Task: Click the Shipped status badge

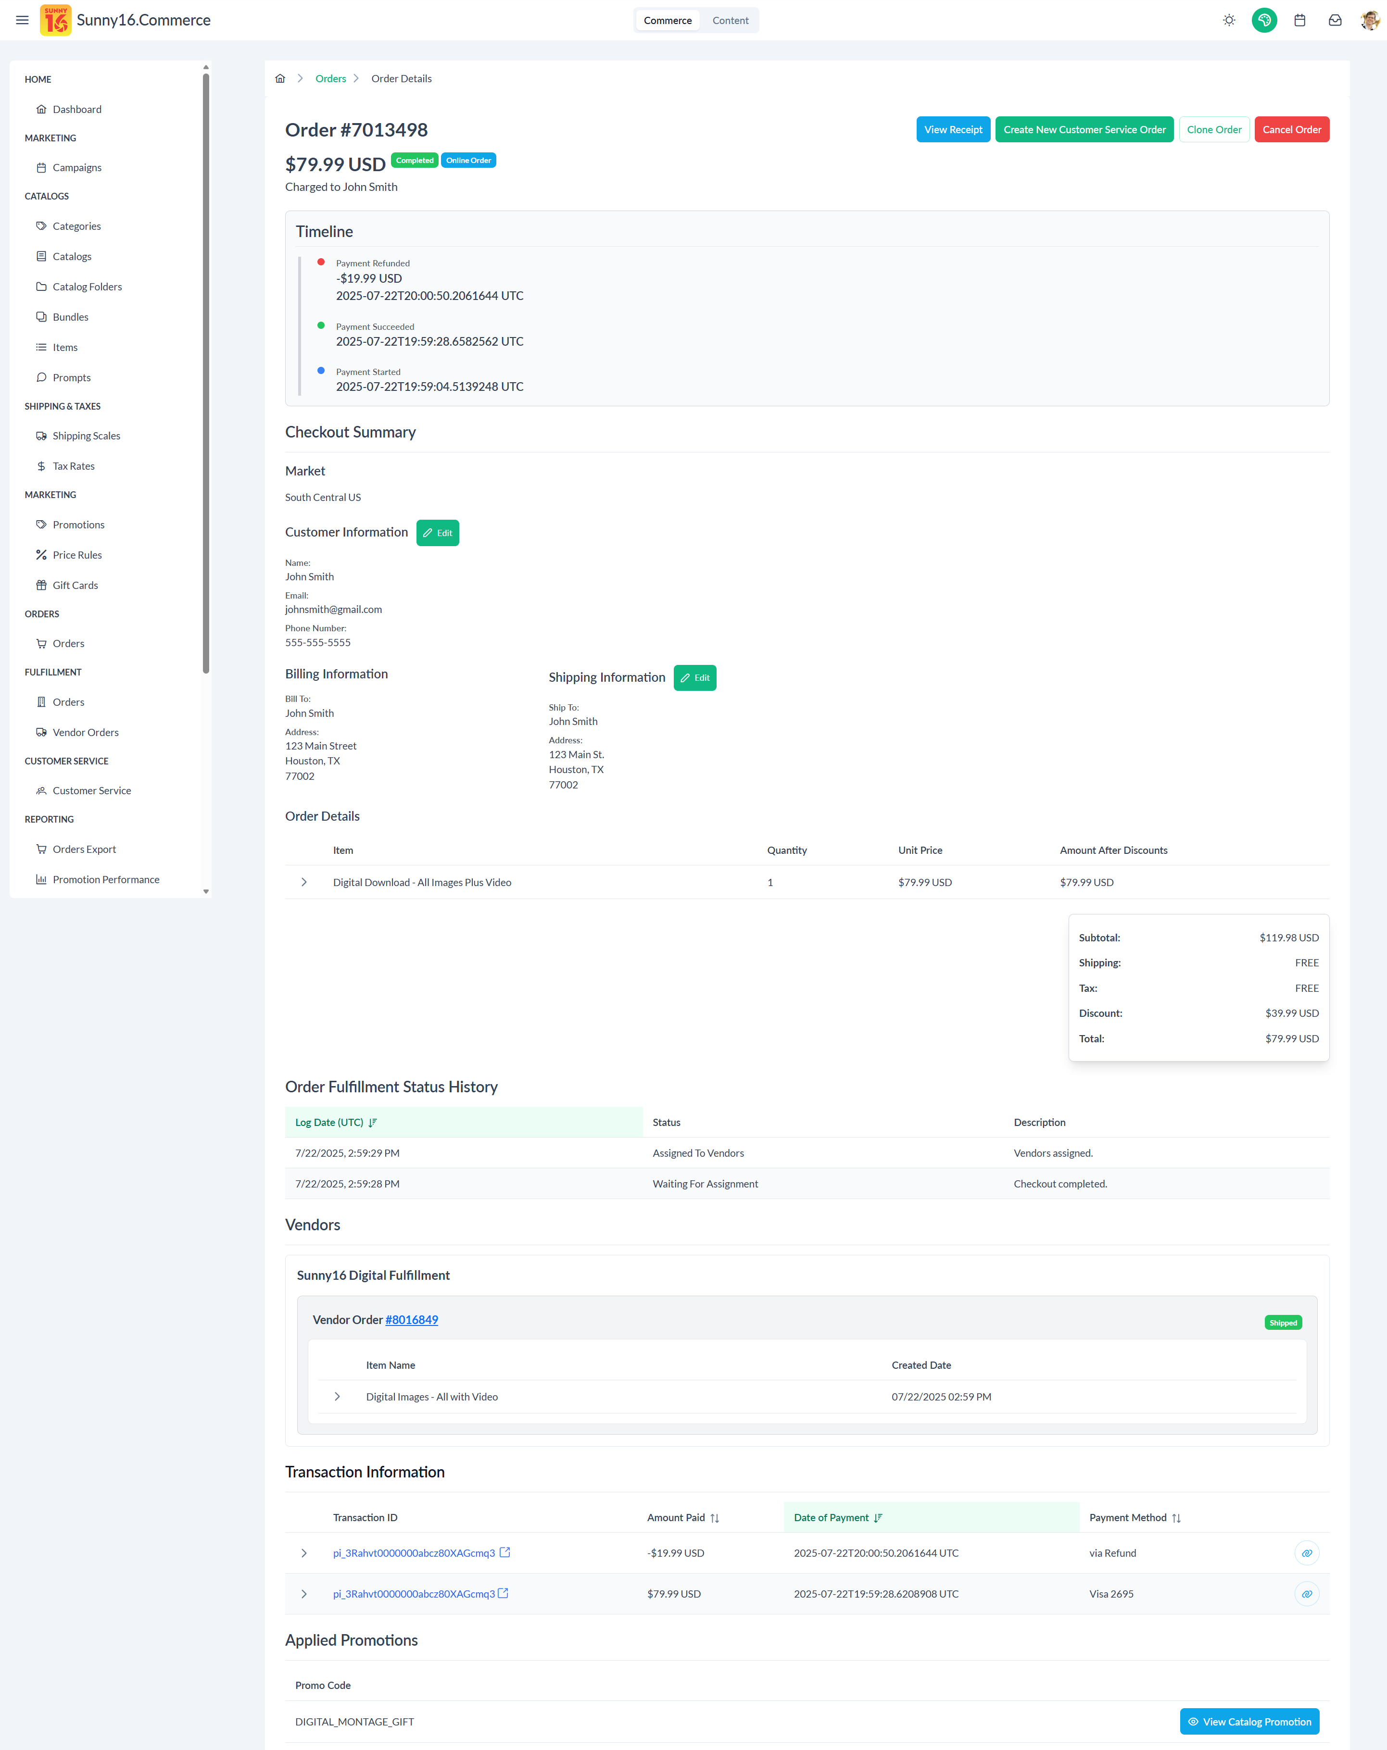Action: point(1283,1323)
